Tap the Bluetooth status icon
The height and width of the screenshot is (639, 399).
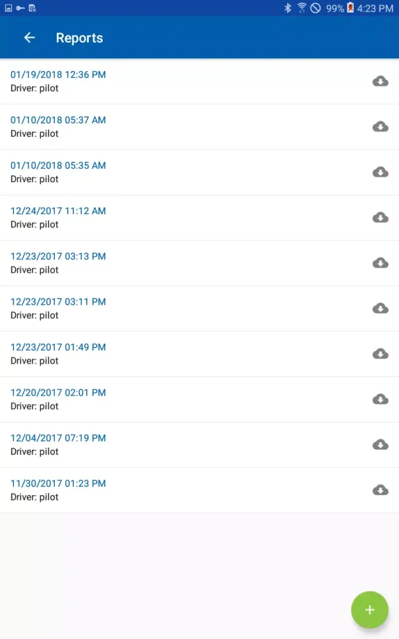point(287,8)
